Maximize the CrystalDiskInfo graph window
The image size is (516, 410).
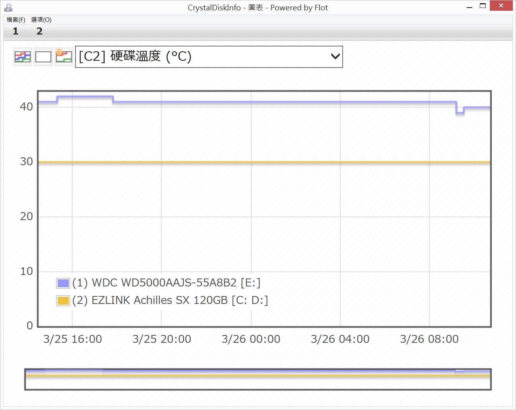point(483,6)
